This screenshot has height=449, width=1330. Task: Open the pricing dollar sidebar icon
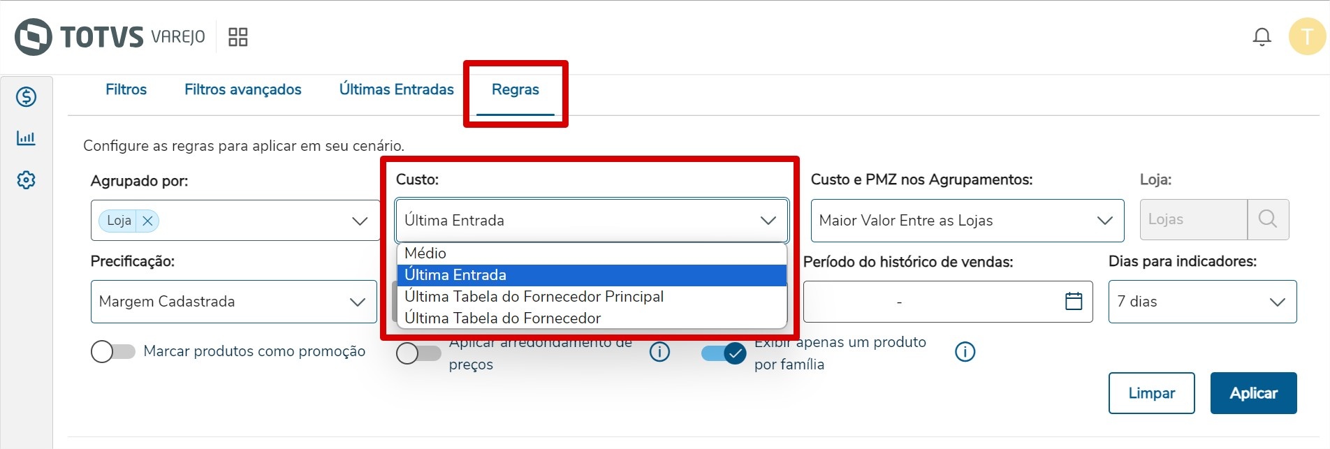click(x=27, y=97)
